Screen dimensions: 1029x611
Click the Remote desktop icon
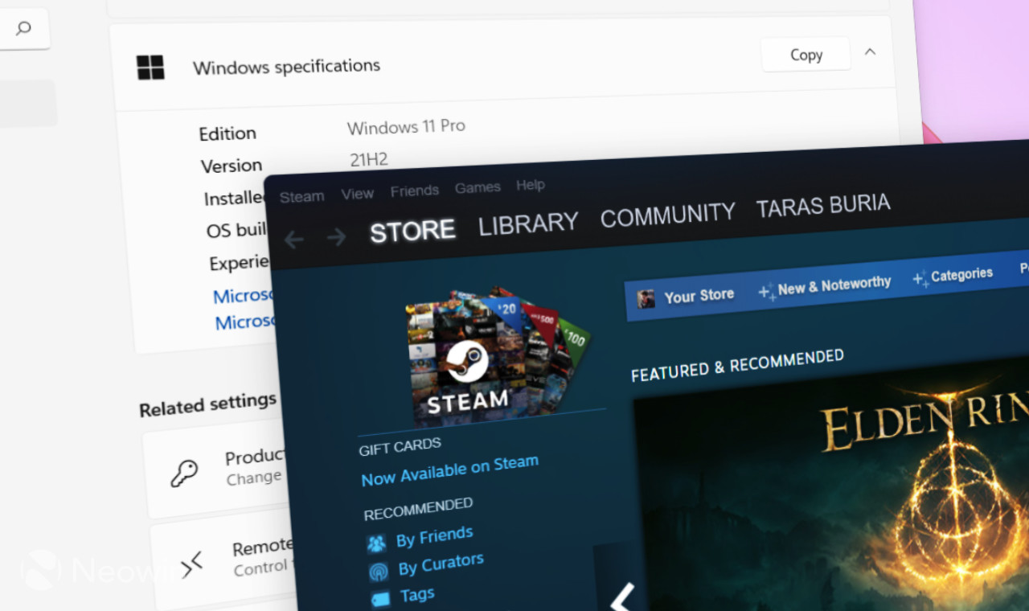191,564
